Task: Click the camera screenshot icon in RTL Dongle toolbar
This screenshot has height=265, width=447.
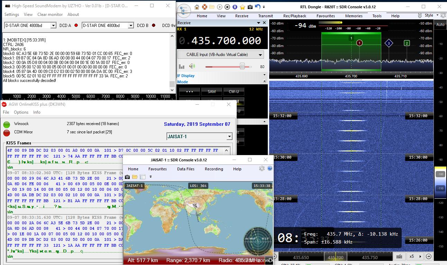Action: click(250, 7)
